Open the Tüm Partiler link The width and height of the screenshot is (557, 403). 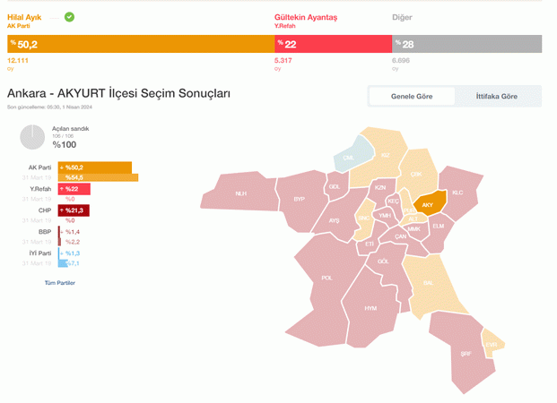click(60, 283)
